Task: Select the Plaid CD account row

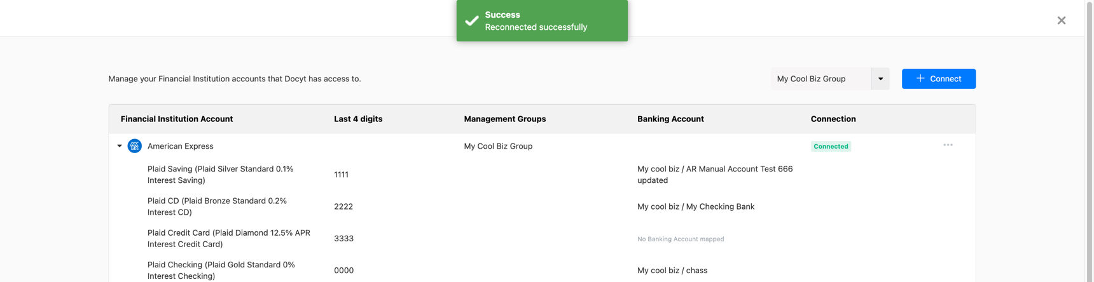Action: (x=217, y=206)
